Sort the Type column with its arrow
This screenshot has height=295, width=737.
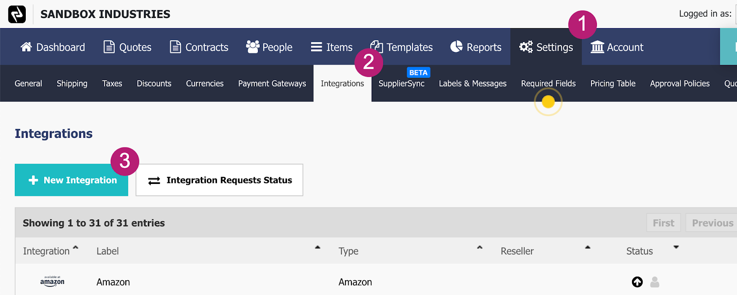(480, 248)
